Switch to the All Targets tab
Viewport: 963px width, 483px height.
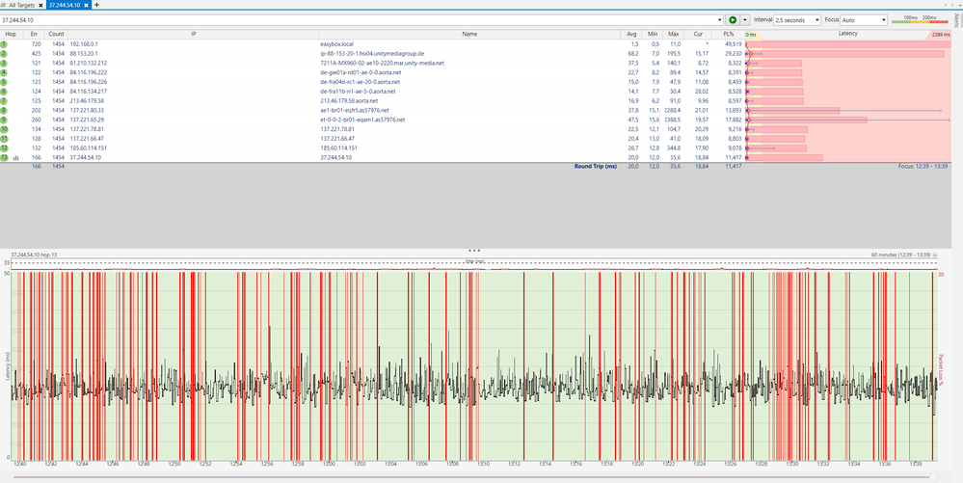pyautogui.click(x=23, y=5)
